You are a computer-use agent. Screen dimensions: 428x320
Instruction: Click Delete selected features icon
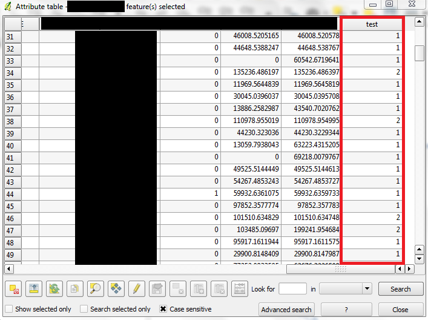[x=178, y=289]
